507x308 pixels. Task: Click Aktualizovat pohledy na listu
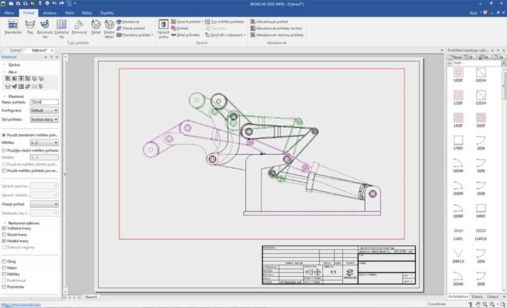pyautogui.click(x=276, y=28)
